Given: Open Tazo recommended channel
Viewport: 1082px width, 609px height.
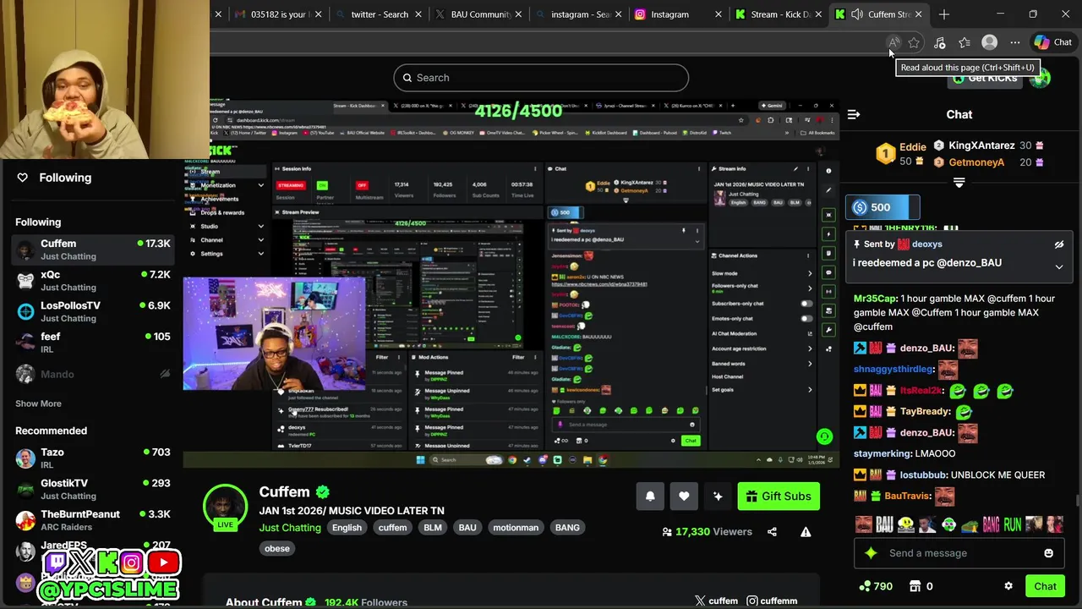Looking at the screenshot, I should (x=93, y=458).
